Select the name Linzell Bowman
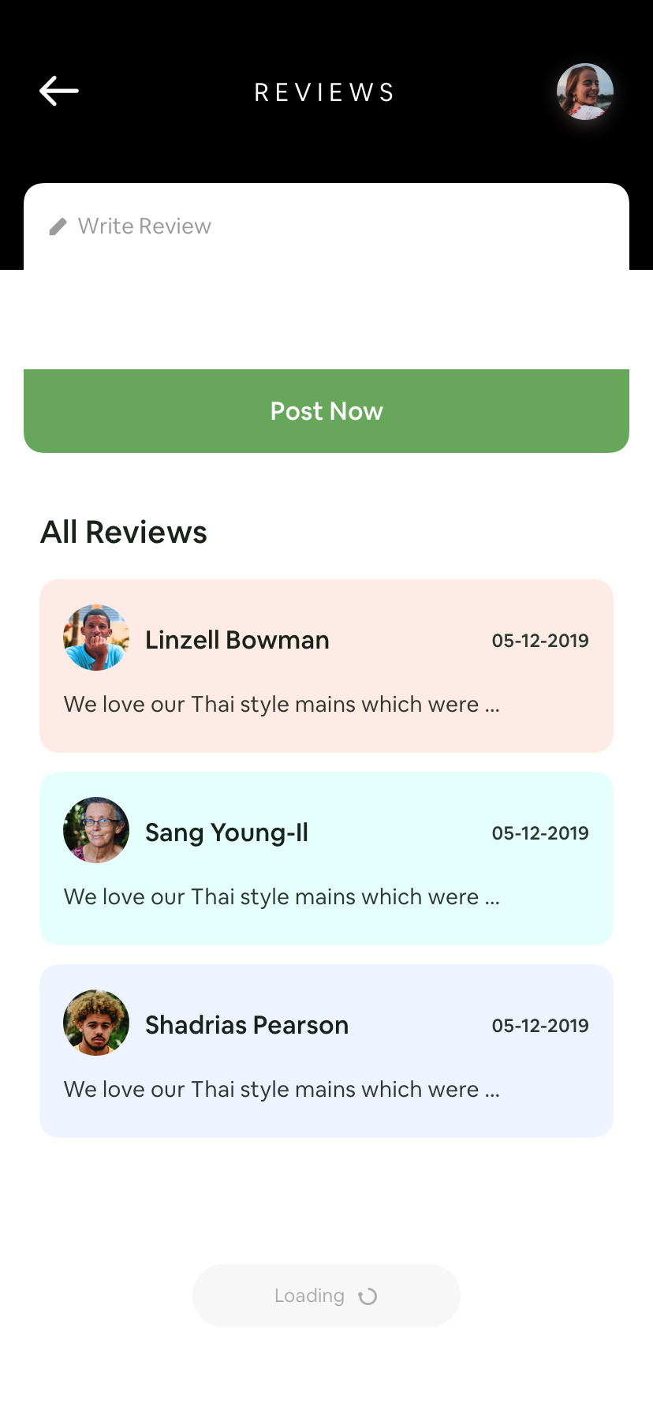Screen dimensions: 653x1414 pyautogui.click(x=237, y=640)
